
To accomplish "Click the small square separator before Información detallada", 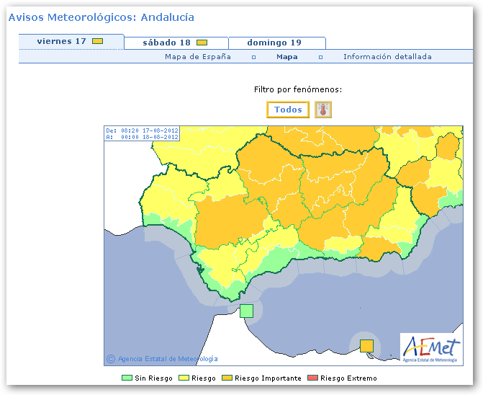I will coord(320,57).
